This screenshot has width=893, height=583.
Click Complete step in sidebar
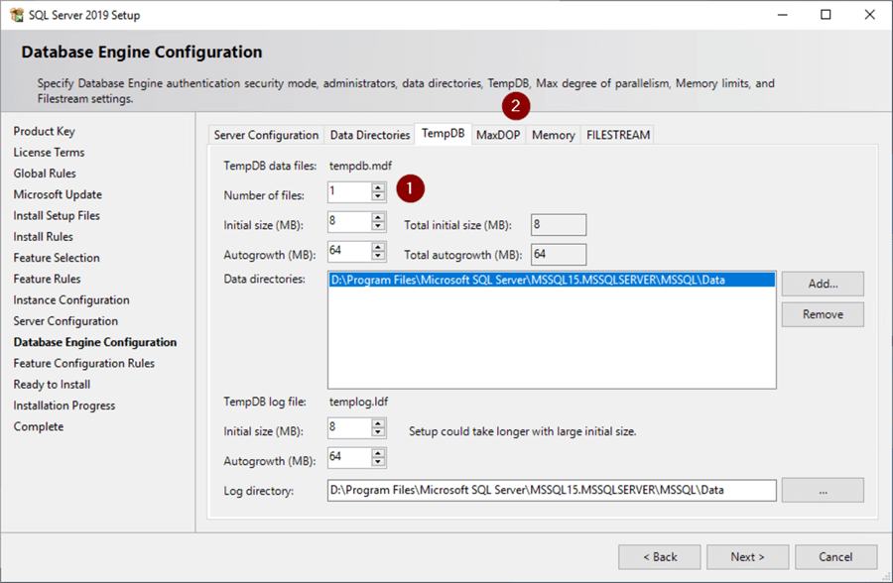point(39,426)
